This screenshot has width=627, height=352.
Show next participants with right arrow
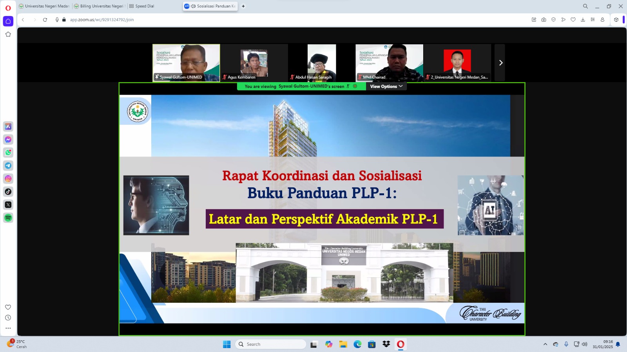point(500,63)
